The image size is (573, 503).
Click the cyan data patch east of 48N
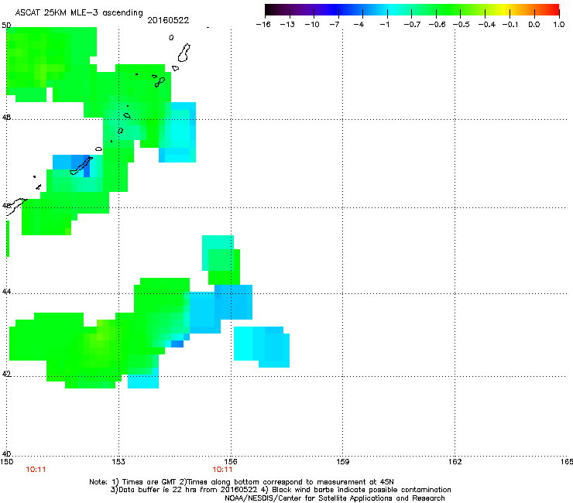[178, 132]
